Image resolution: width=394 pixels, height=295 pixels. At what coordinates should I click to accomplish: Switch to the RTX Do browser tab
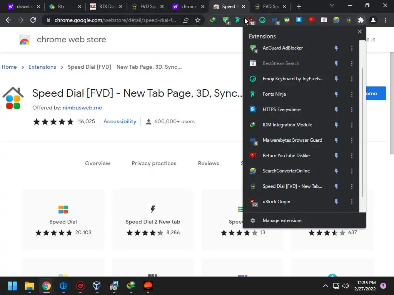tap(107, 7)
